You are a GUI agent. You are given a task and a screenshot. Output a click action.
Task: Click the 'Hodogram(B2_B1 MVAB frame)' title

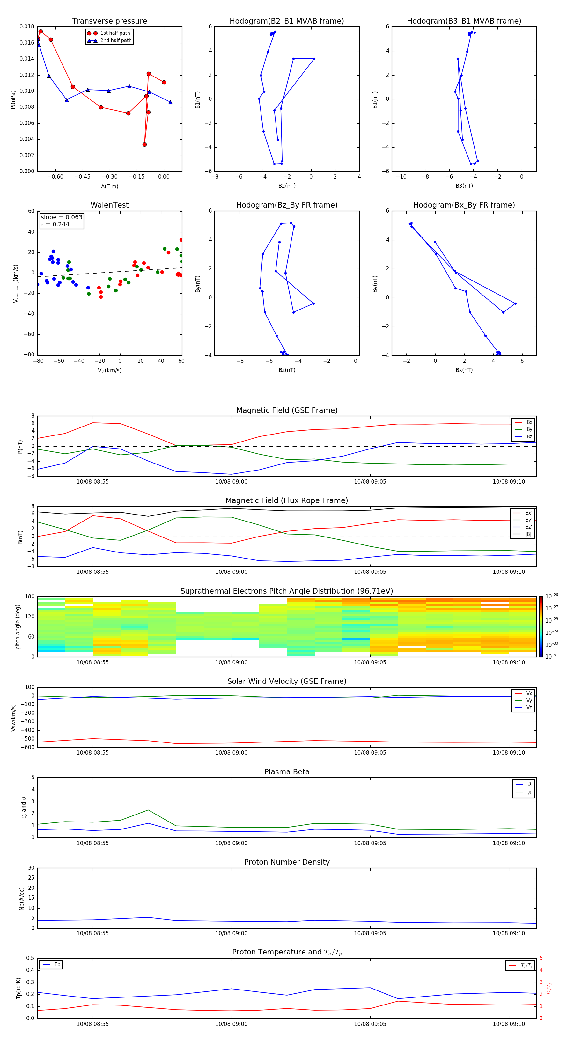pyautogui.click(x=287, y=21)
